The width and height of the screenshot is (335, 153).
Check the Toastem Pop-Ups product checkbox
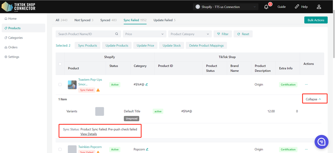pos(60,85)
